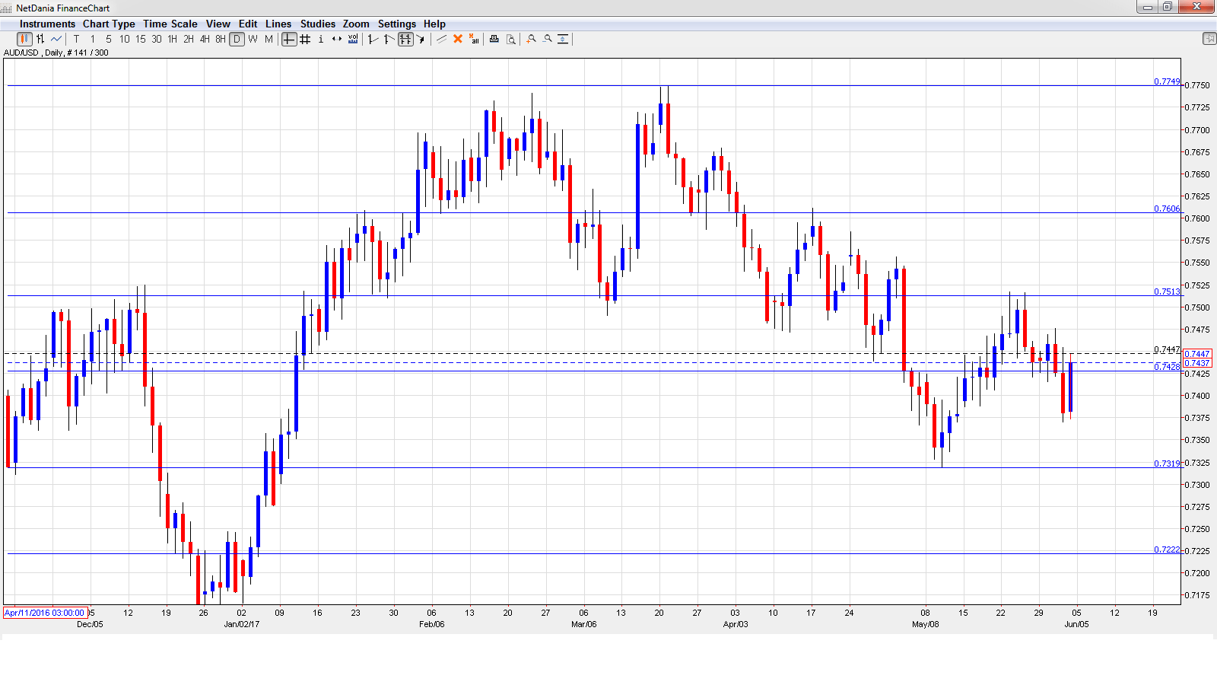Toggle the crosshair cursor tool

tap(289, 39)
